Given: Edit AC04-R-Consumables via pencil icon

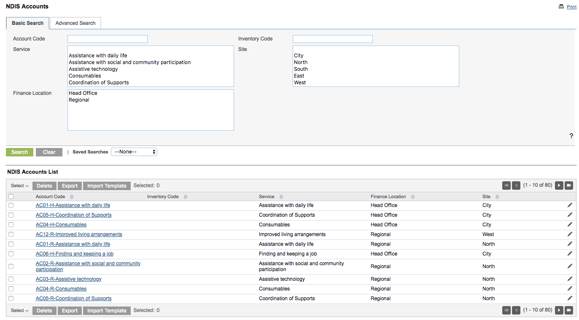Looking at the screenshot, I should point(570,288).
